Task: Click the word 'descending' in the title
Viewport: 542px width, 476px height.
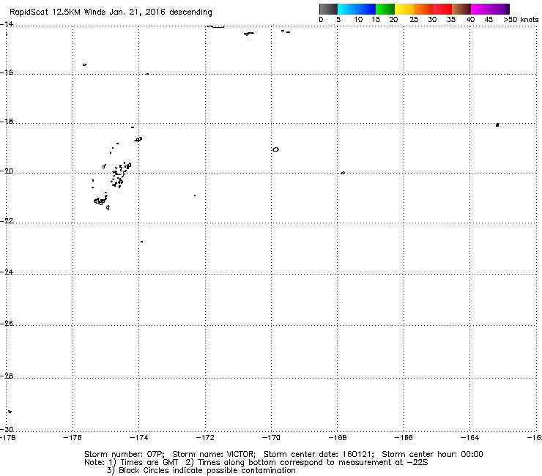Action: pos(190,12)
